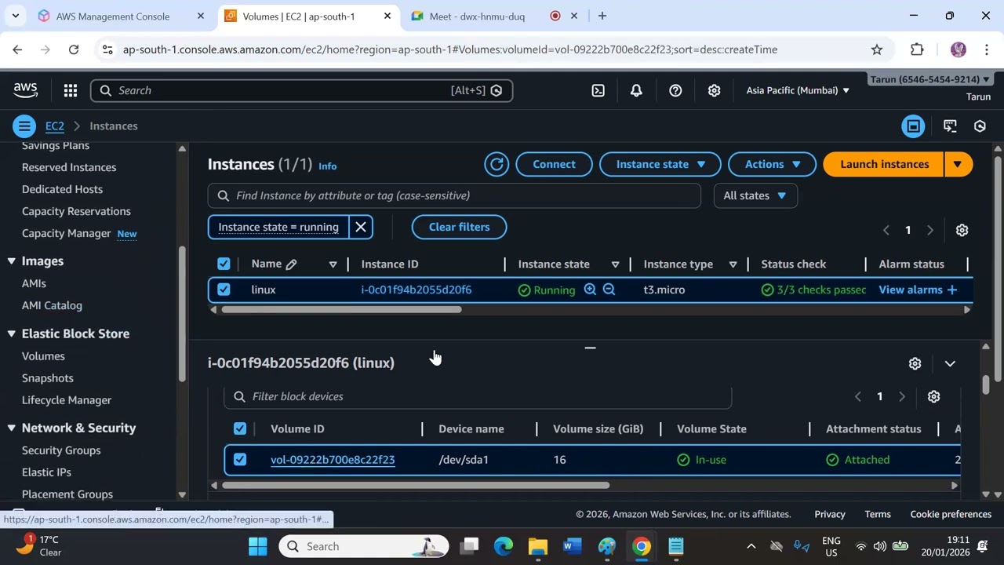Open the Launch instances split arrow
The width and height of the screenshot is (1004, 565).
click(x=957, y=164)
